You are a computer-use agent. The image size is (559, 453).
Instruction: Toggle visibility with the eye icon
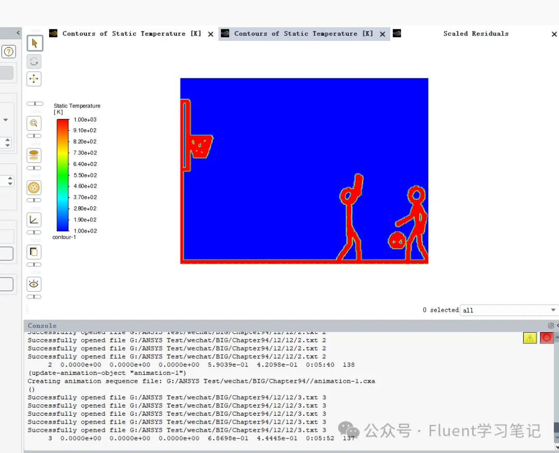click(x=34, y=284)
